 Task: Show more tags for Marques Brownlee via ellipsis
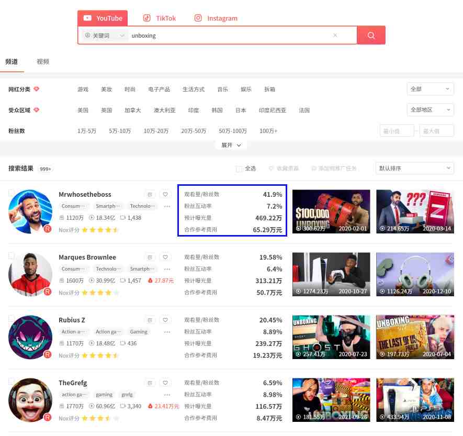[167, 269]
